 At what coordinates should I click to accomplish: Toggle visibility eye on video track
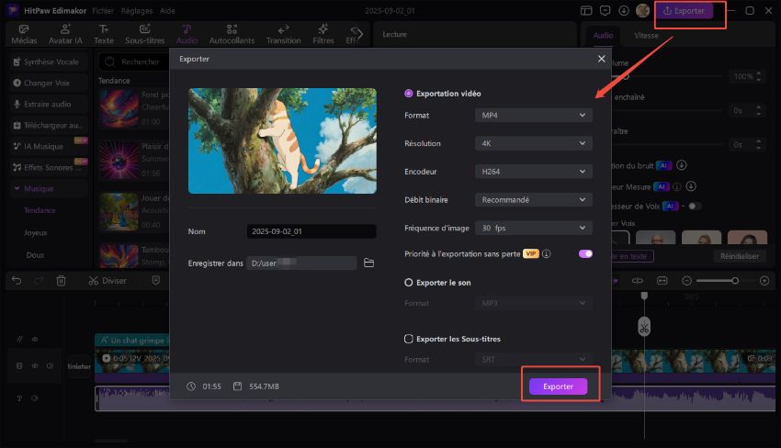click(x=35, y=366)
